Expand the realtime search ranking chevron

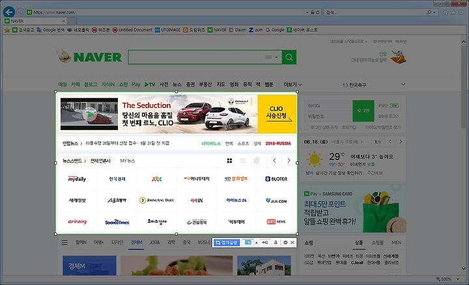[403, 85]
